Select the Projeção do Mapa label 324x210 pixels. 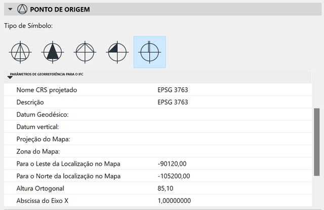43,139
